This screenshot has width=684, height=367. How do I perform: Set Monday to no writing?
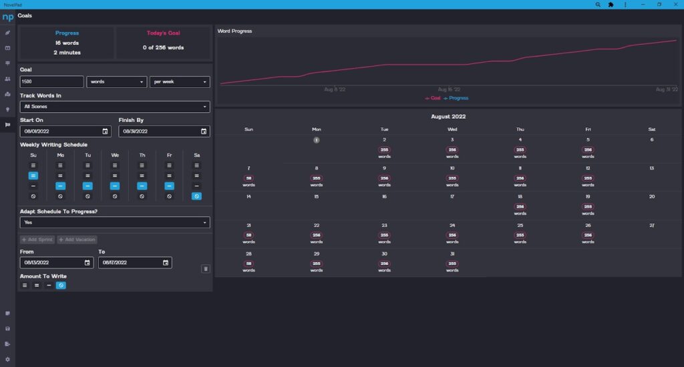pos(60,197)
